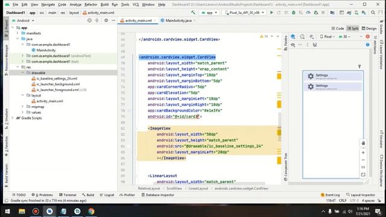The image size is (386, 217).
Task: Click the warnings indicator showing 14
Action: tap(264, 36)
